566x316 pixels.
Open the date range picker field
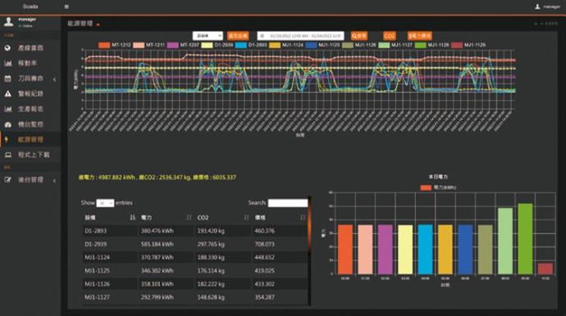click(300, 36)
